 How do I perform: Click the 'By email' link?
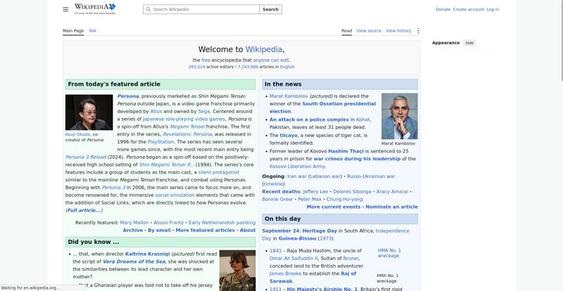(x=159, y=230)
